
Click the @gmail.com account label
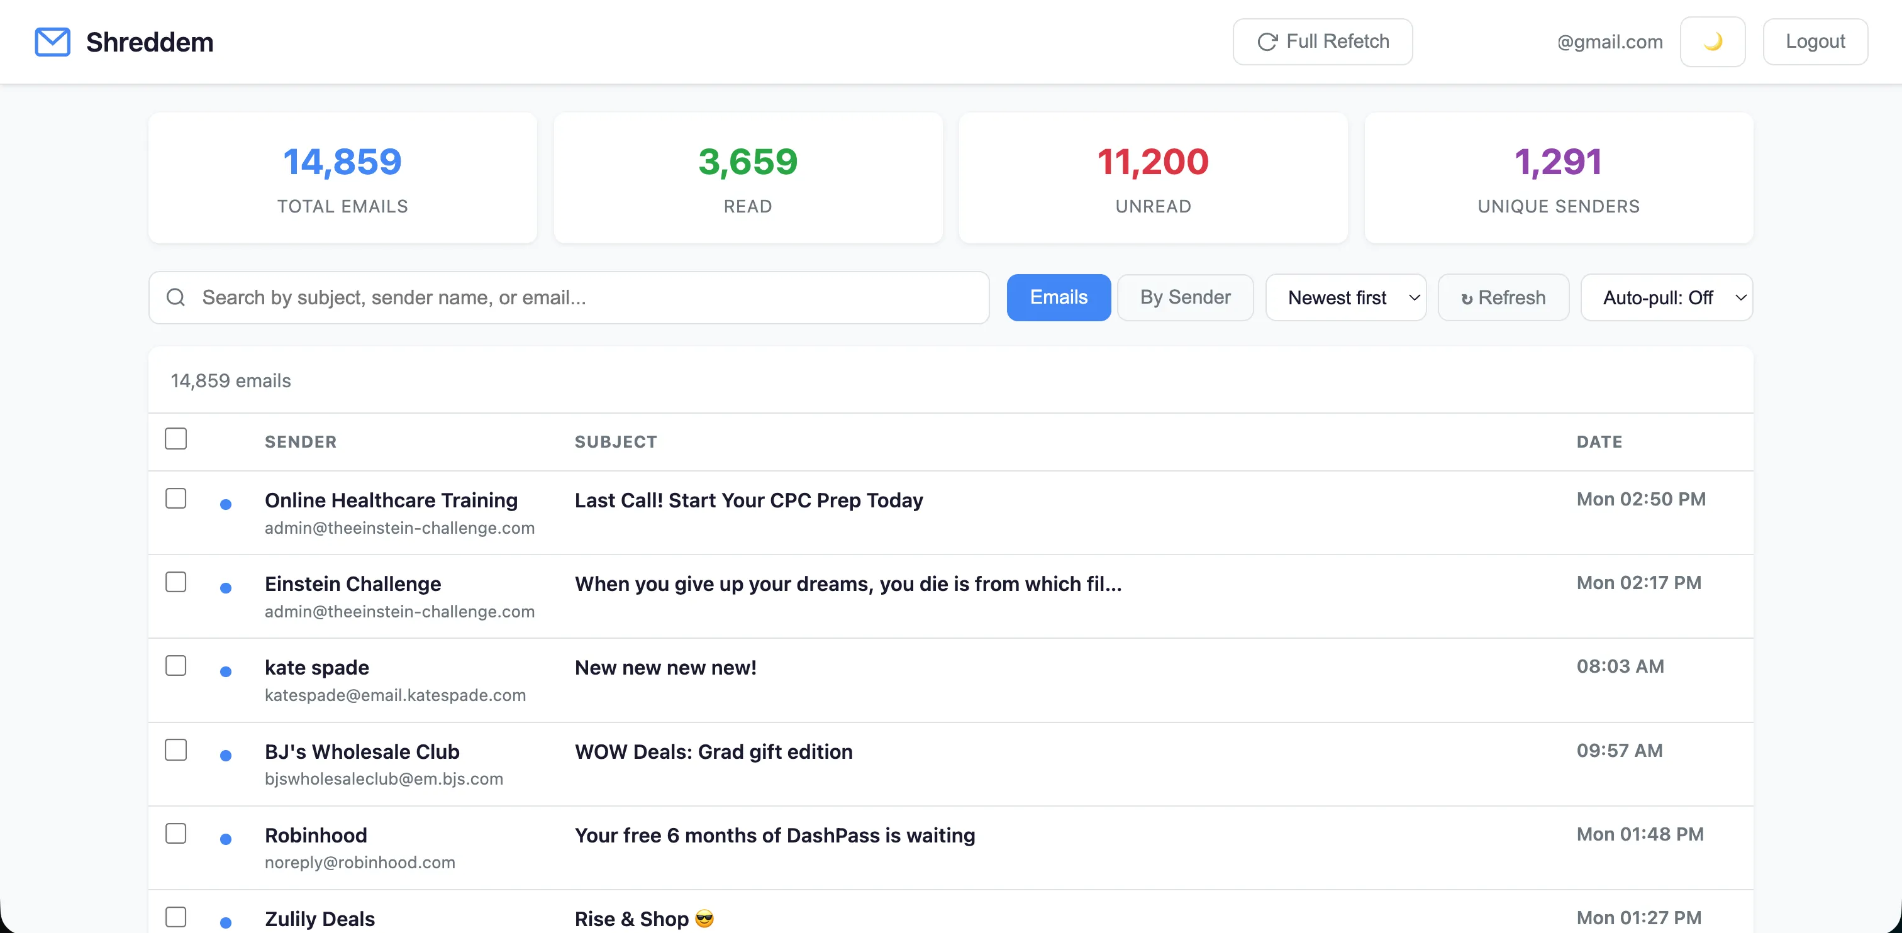(x=1610, y=42)
